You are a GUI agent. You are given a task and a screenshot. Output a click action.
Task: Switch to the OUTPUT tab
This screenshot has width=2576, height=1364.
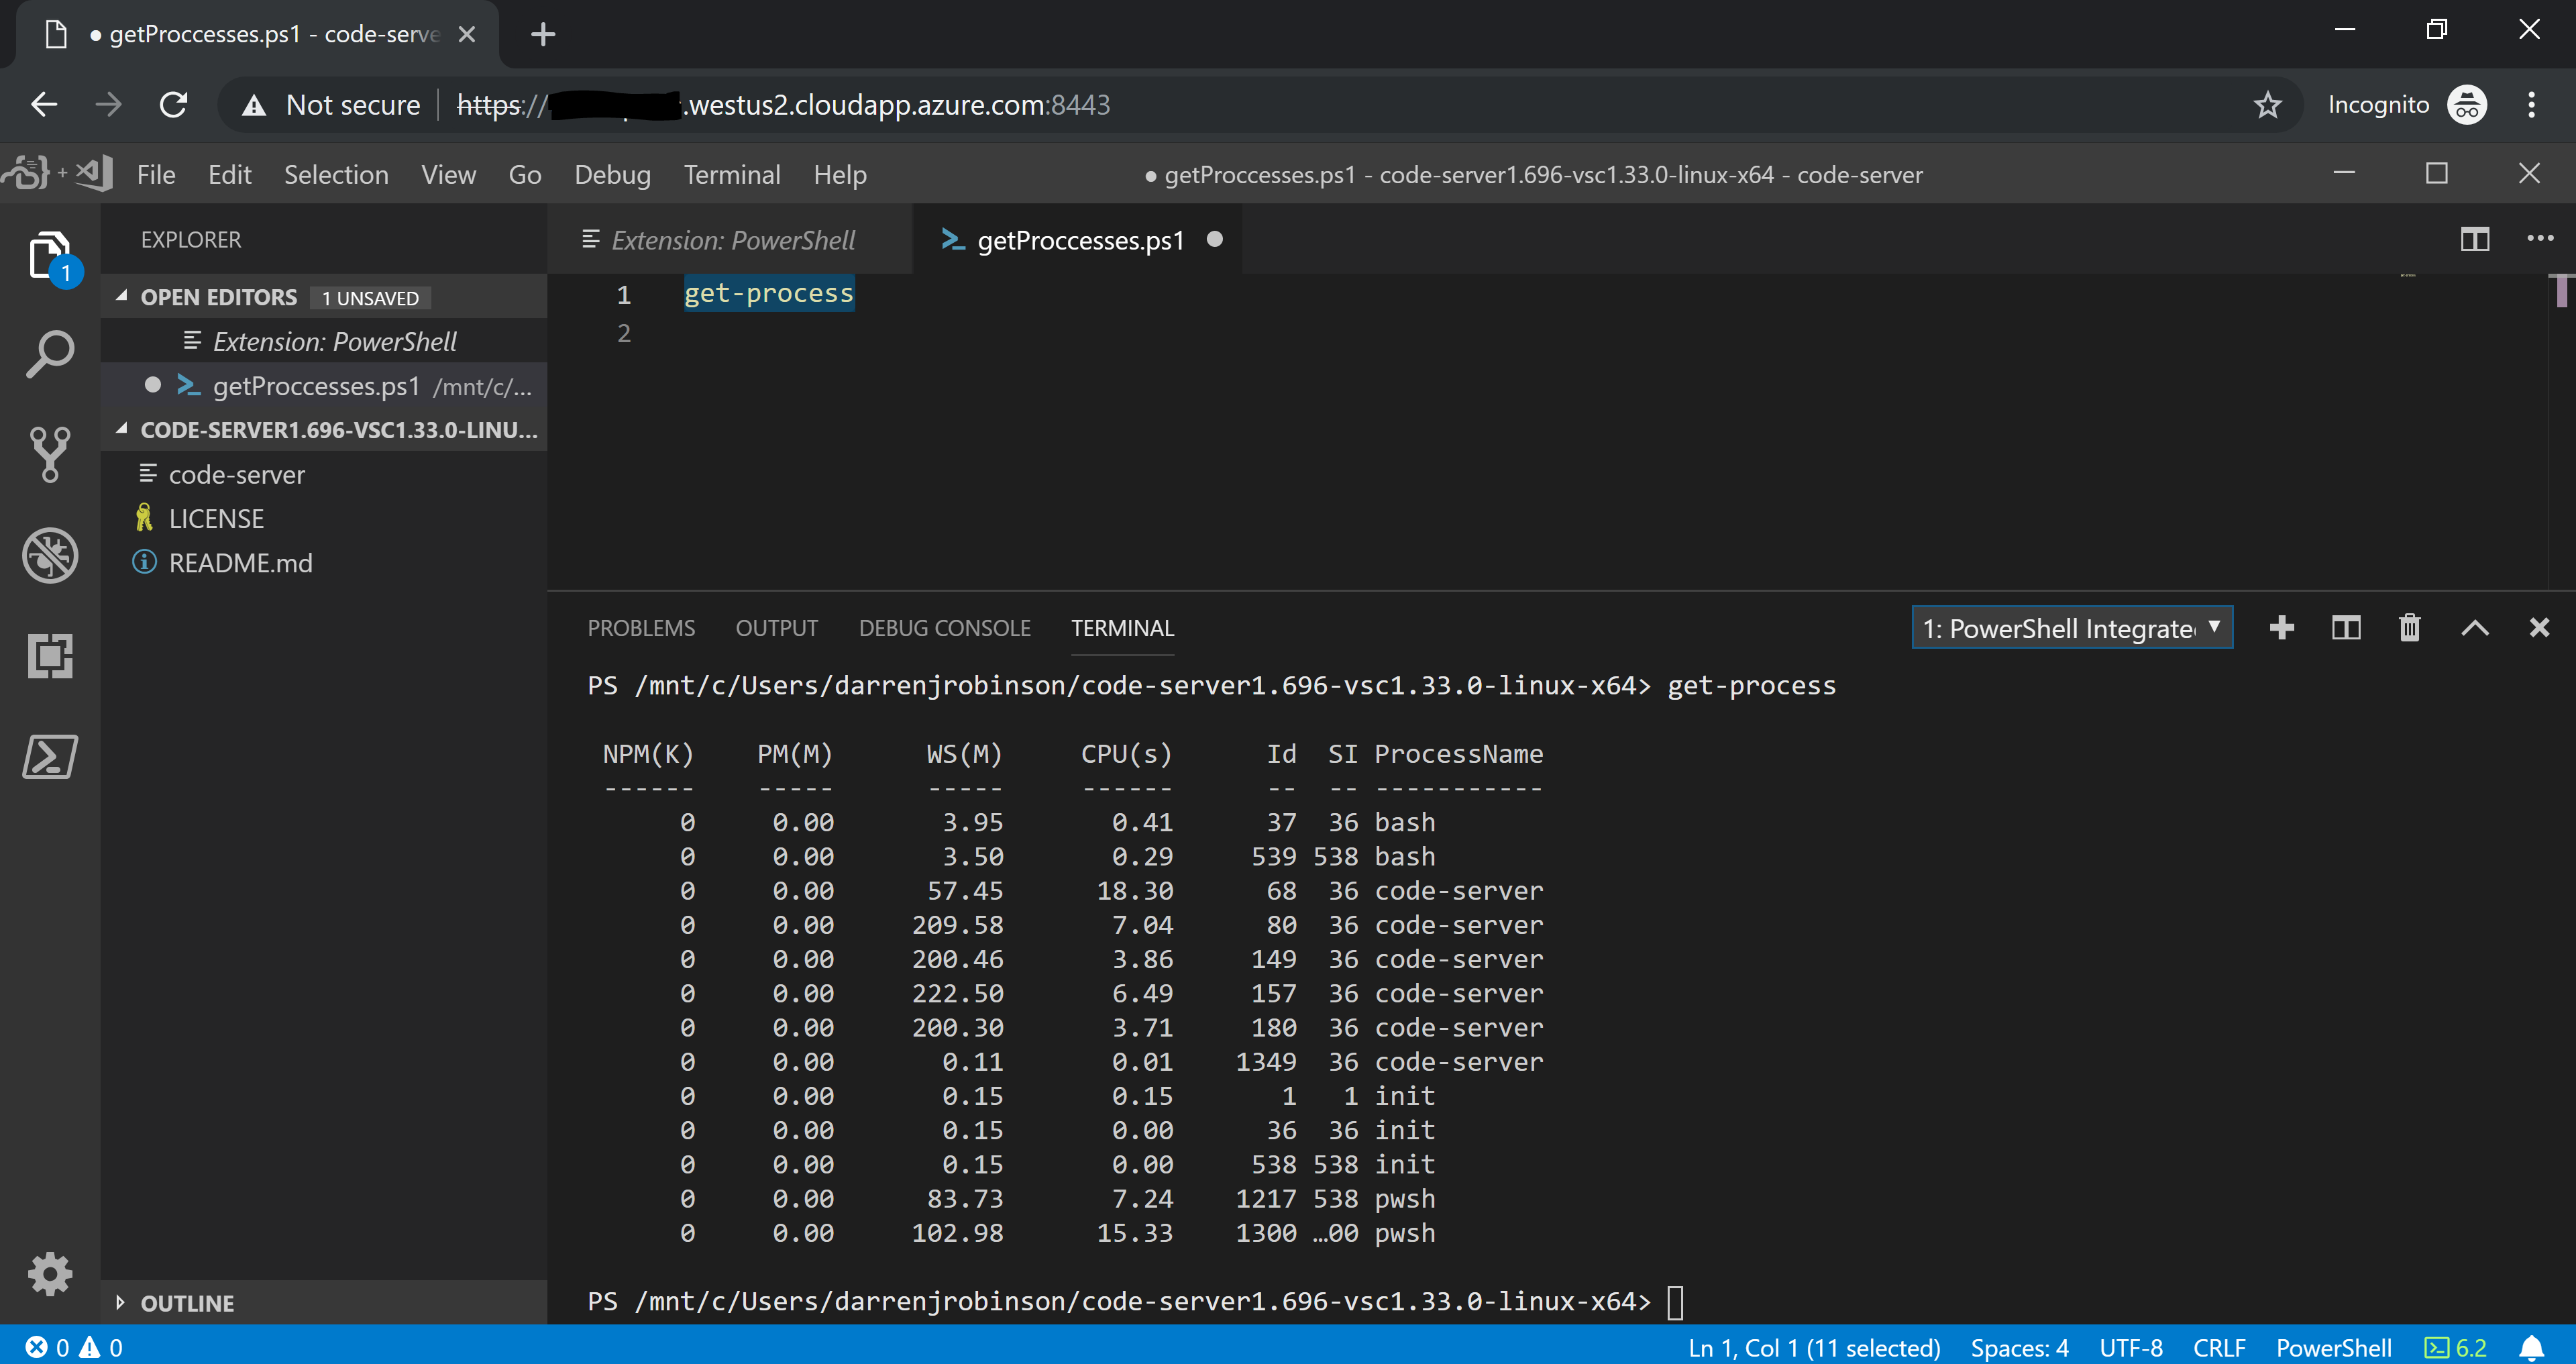[775, 627]
